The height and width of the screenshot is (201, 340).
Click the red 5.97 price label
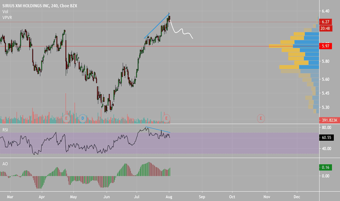coord(325,46)
